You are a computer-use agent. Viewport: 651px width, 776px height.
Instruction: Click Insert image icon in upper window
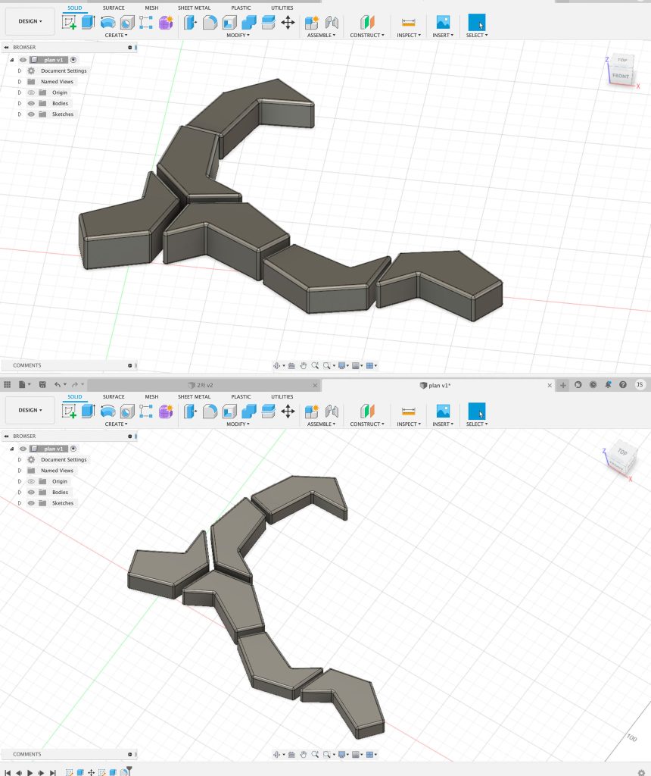[x=443, y=22]
